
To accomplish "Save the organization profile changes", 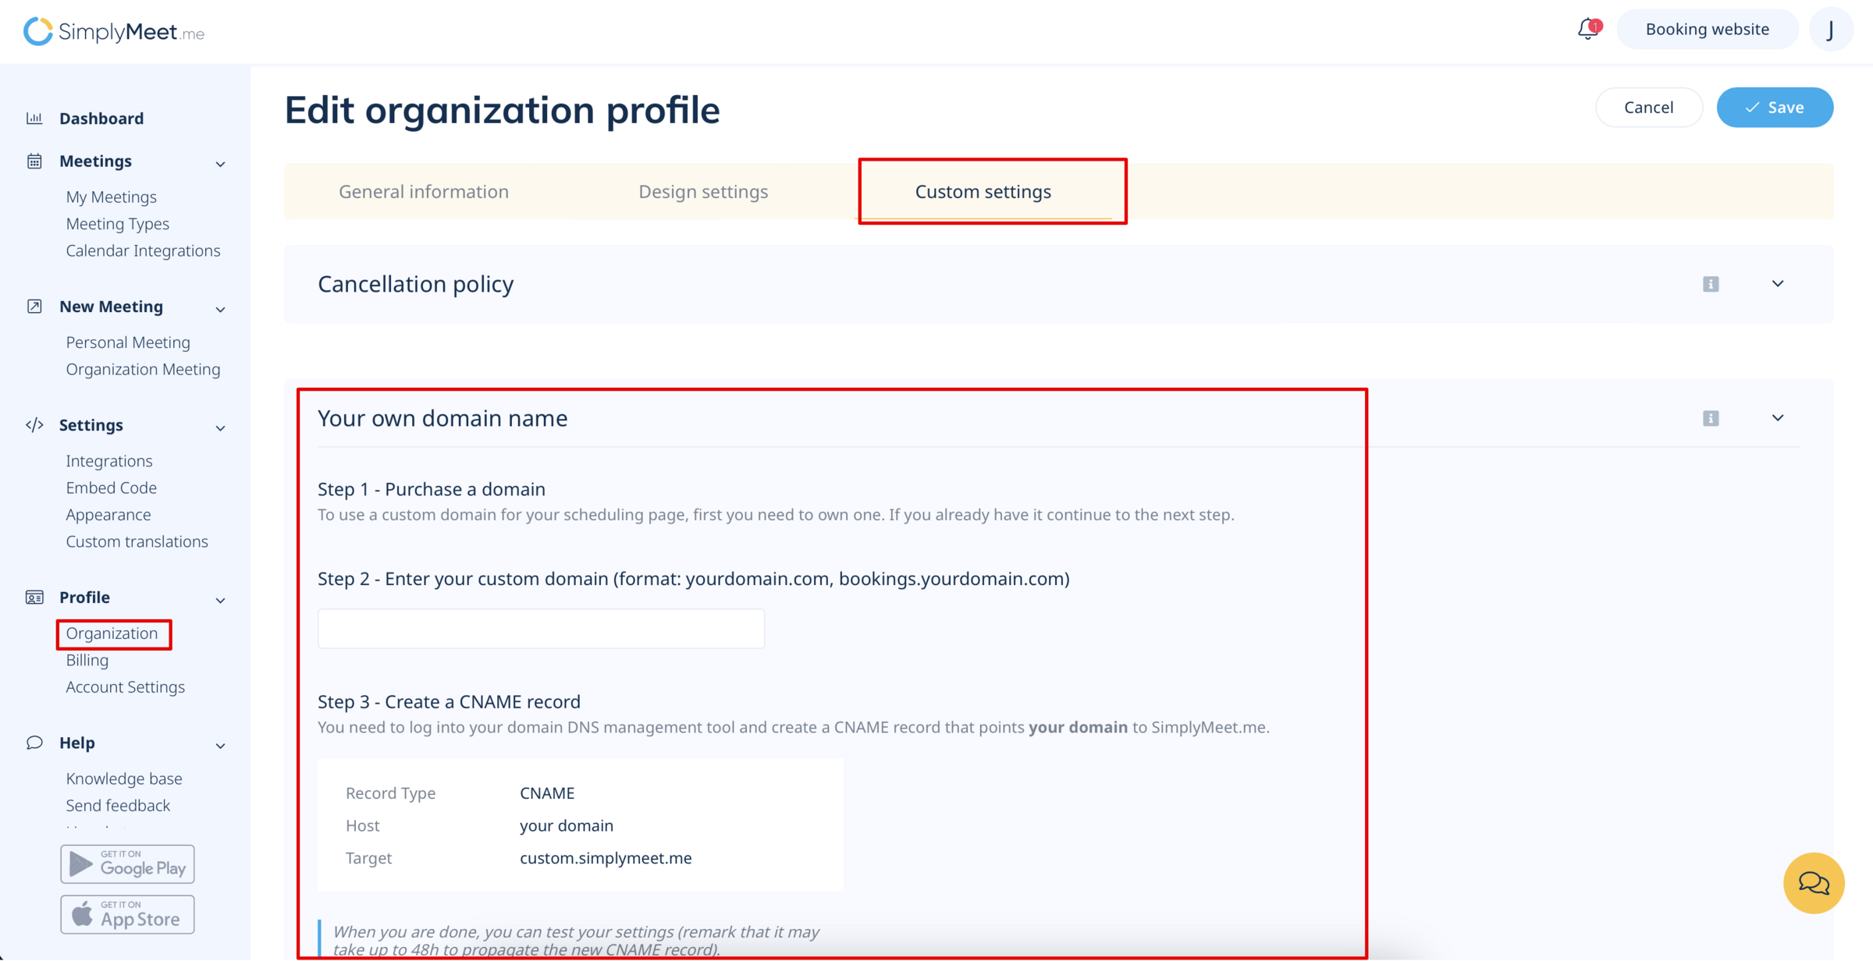I will (x=1775, y=107).
